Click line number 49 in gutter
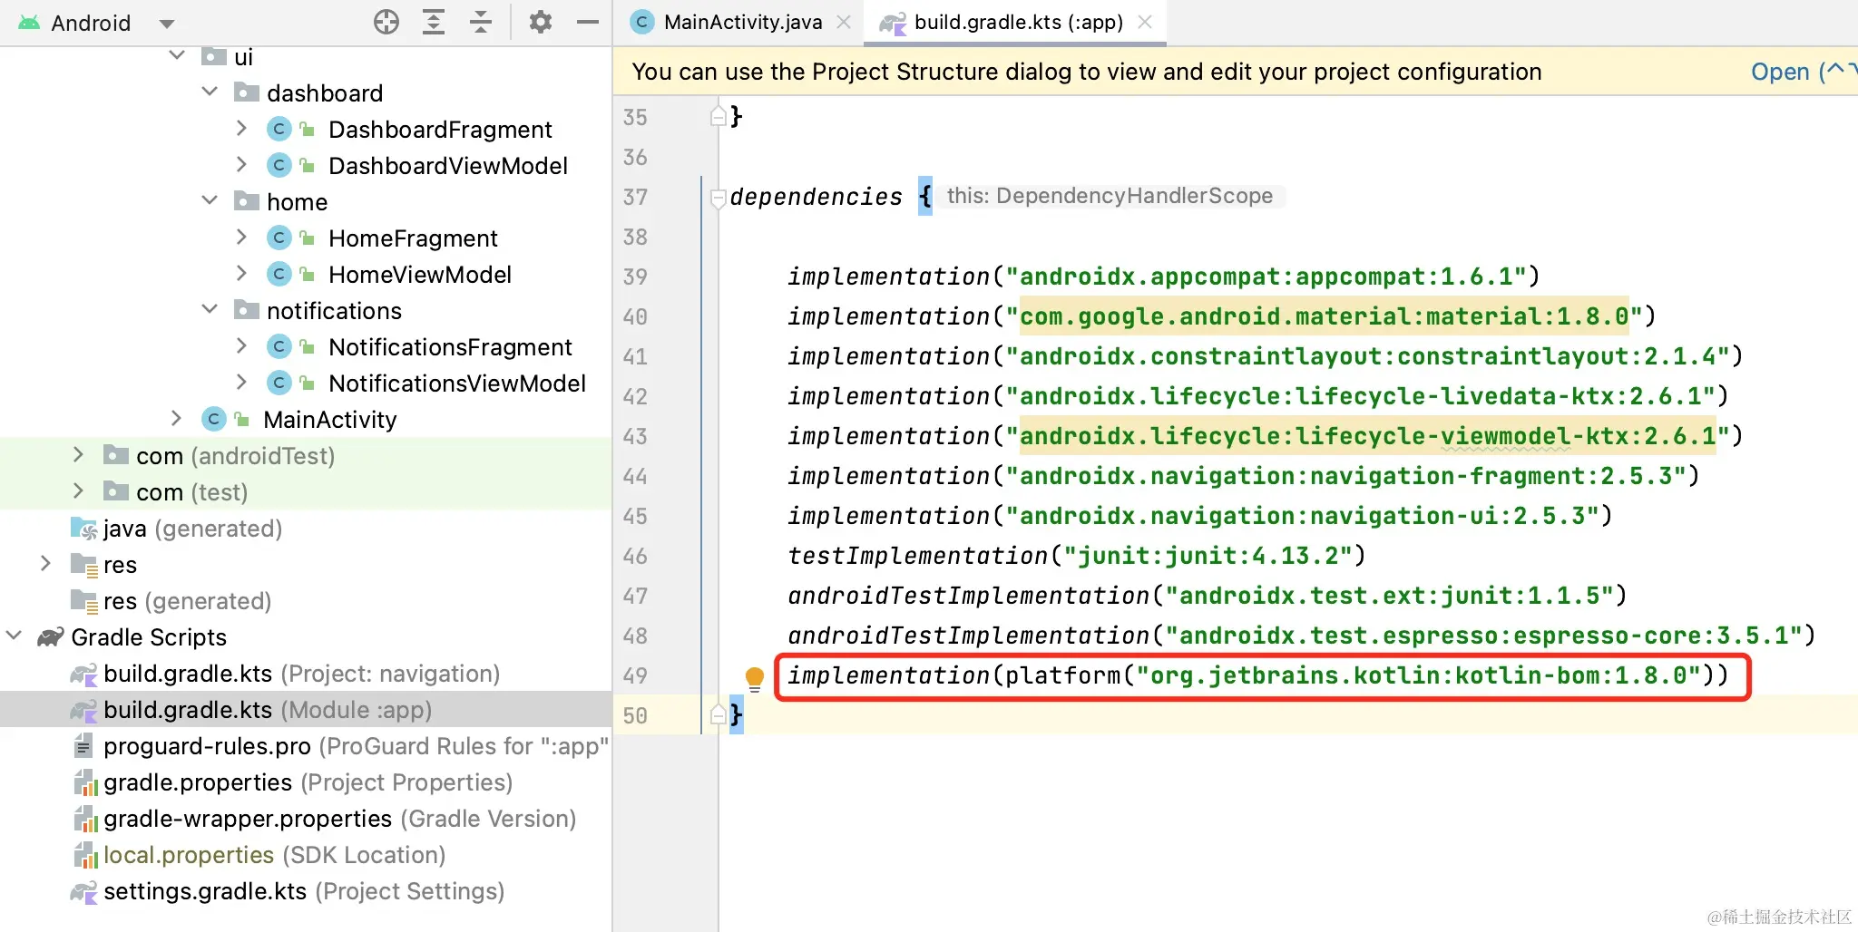This screenshot has width=1858, height=932. tap(635, 675)
